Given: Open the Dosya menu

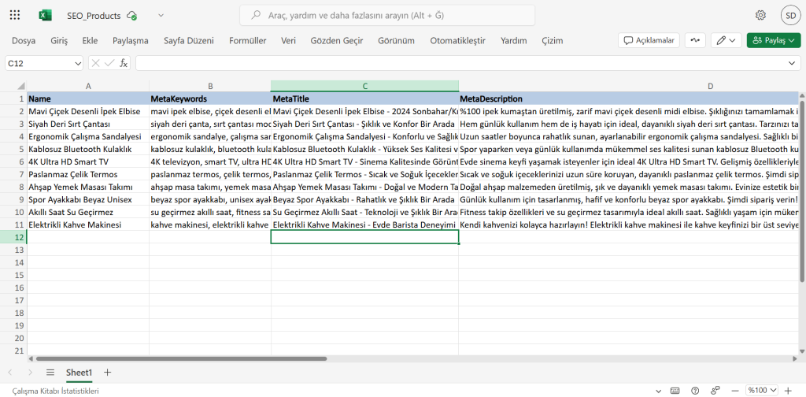Looking at the screenshot, I should pos(24,41).
